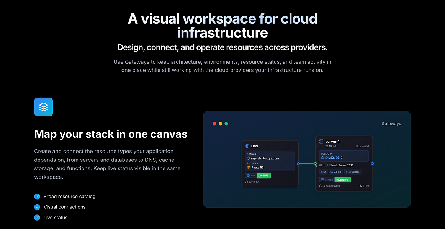Click the blue layers stack icon
The width and height of the screenshot is (445, 229).
(x=43, y=107)
